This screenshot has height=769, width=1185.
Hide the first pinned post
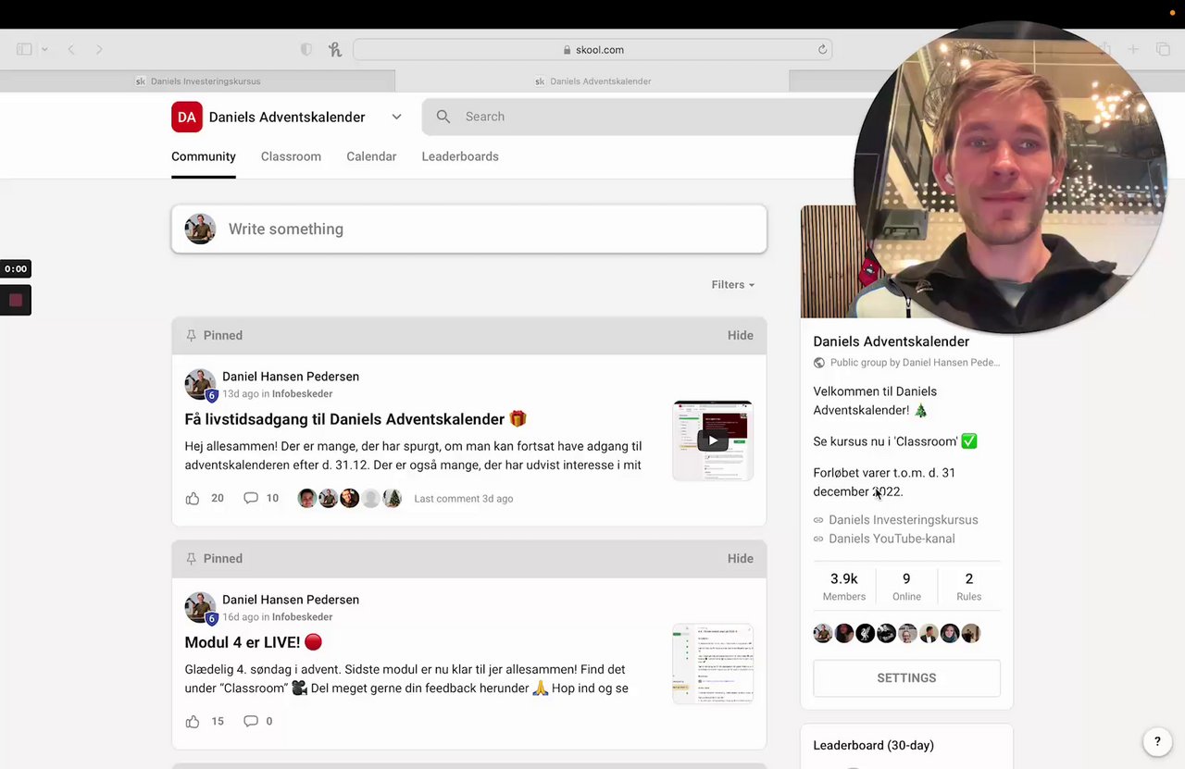[741, 335]
